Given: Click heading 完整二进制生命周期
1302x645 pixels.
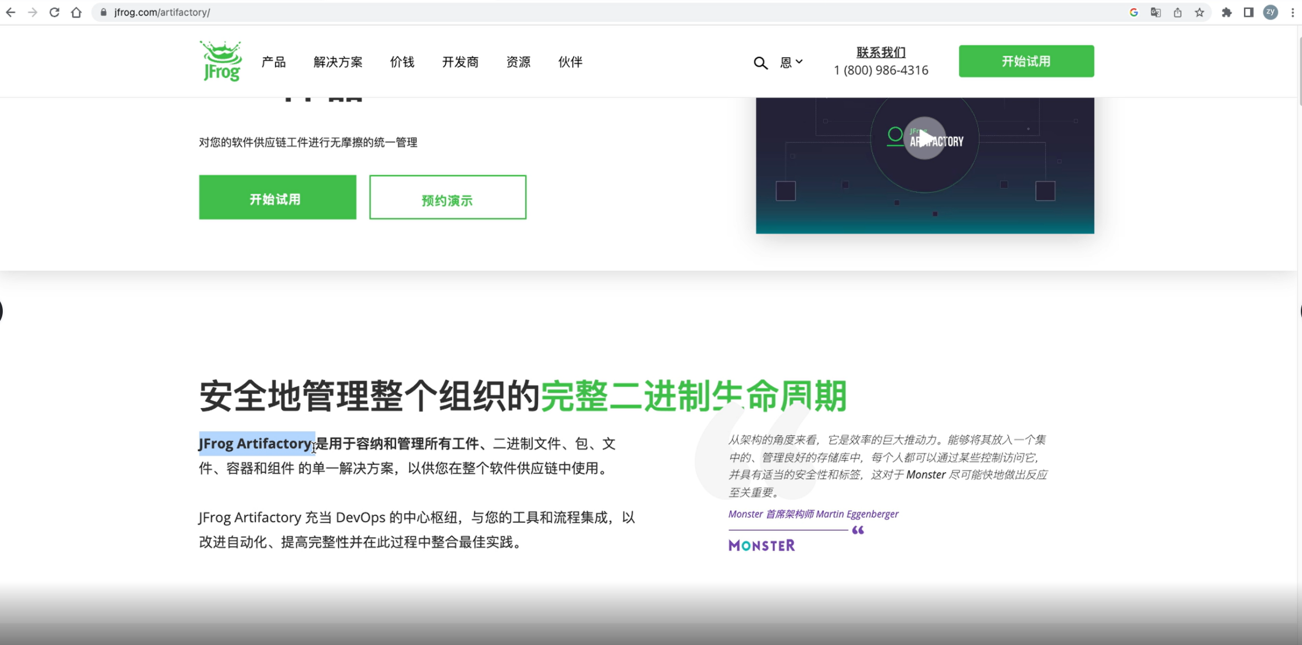Looking at the screenshot, I should coord(694,396).
